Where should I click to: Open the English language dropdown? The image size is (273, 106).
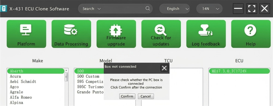[x=175, y=9]
